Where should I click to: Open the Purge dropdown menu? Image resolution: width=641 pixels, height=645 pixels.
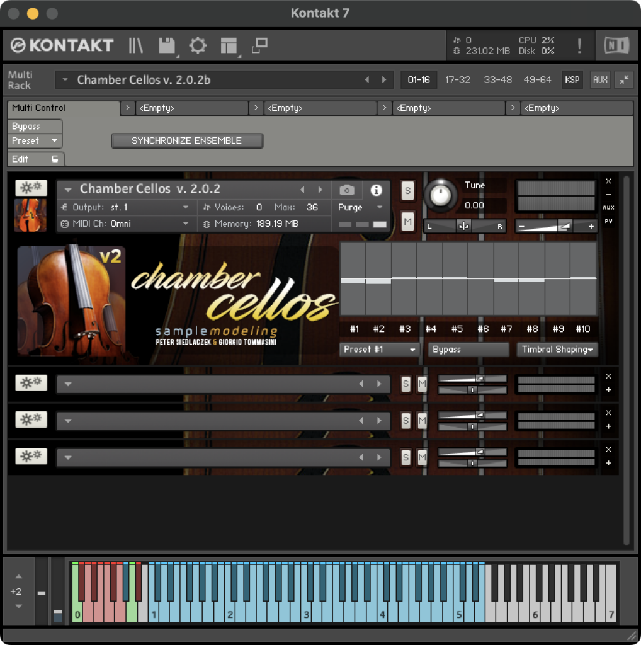(x=361, y=207)
